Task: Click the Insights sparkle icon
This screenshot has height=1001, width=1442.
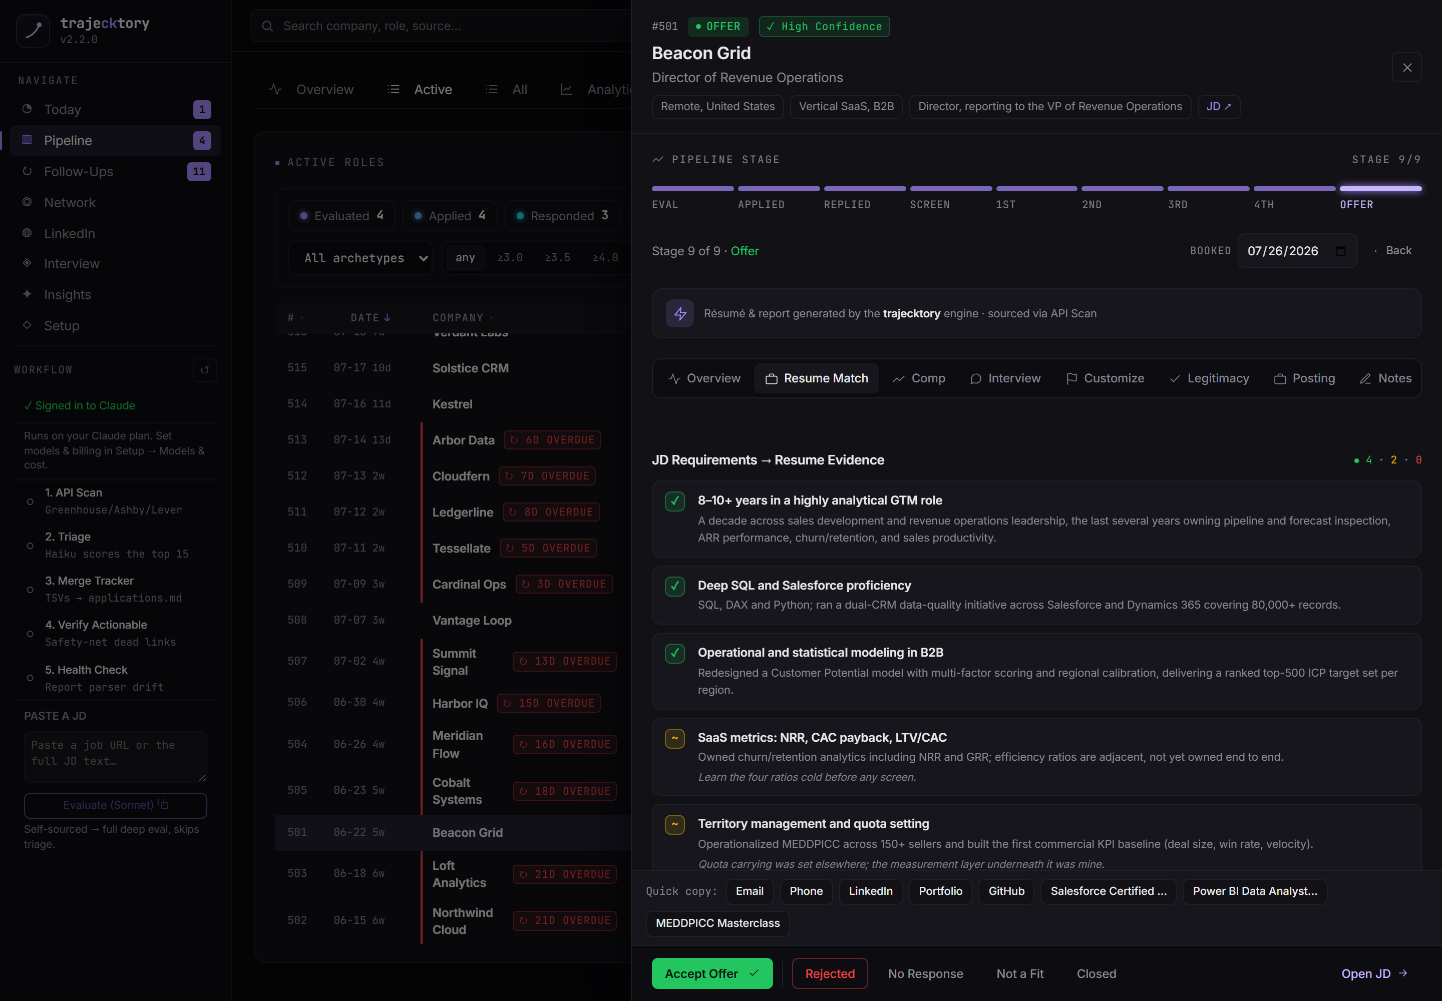Action: coord(27,294)
